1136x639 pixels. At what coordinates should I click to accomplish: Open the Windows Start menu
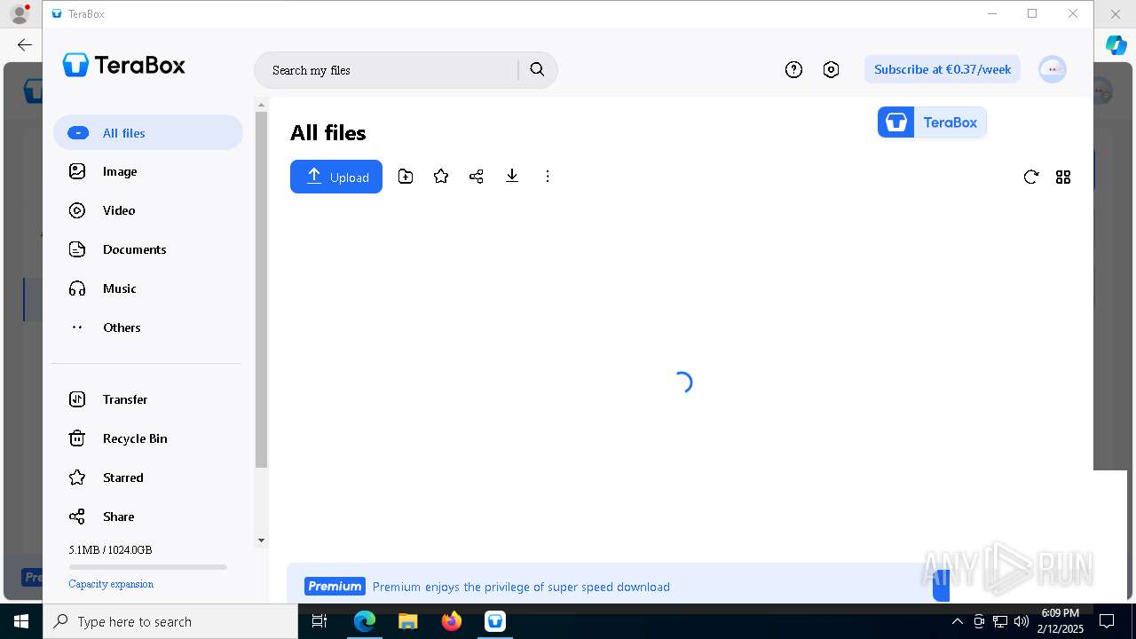(x=21, y=621)
